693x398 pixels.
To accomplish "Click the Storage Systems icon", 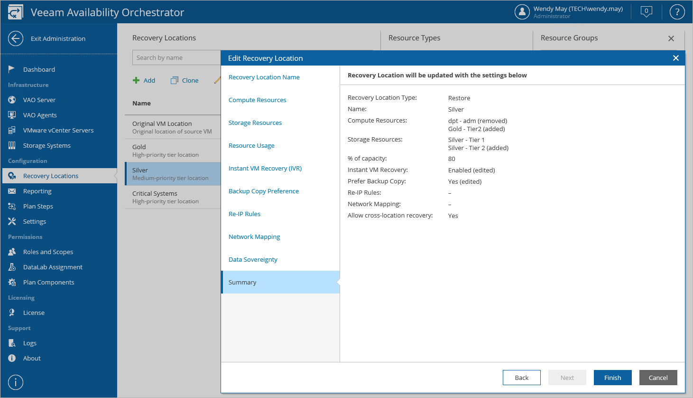I will coord(12,145).
